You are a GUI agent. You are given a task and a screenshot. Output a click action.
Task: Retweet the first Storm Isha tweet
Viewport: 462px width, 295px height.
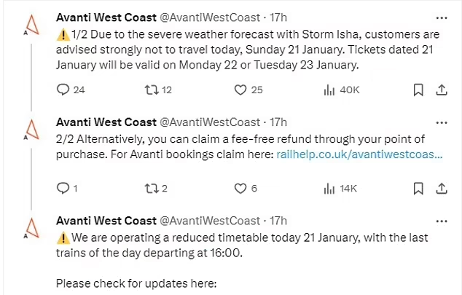click(x=152, y=90)
